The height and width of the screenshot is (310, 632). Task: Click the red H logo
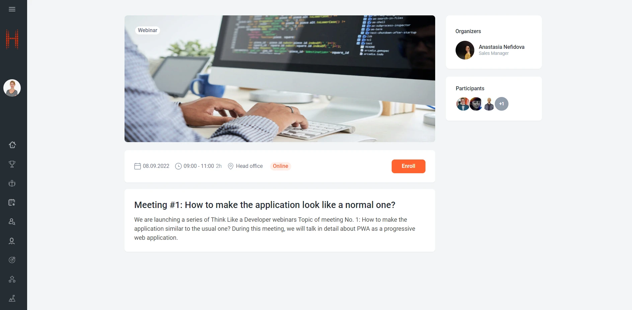(x=12, y=39)
